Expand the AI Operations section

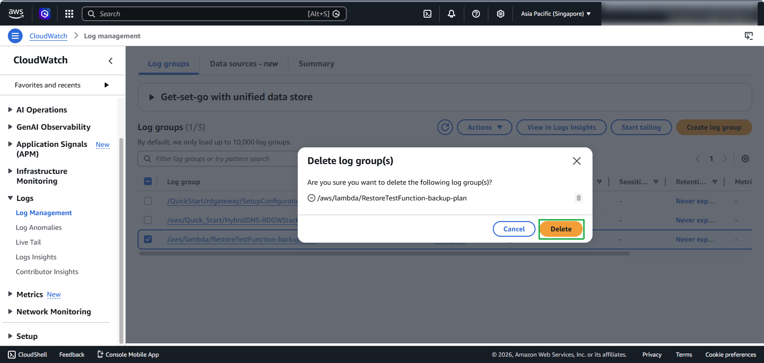tap(10, 110)
